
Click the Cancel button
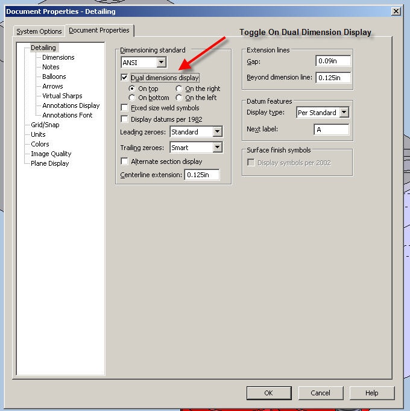(321, 393)
